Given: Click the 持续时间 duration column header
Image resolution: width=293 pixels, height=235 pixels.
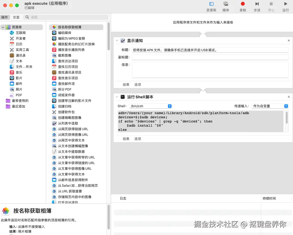Looking at the screenshot, I should point(269,198).
